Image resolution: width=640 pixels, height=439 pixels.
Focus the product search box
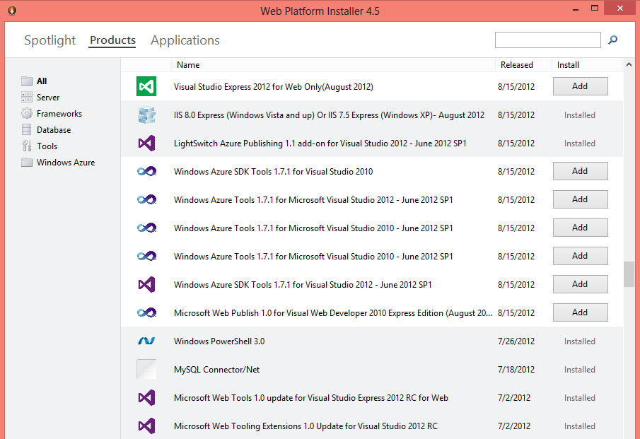[548, 40]
